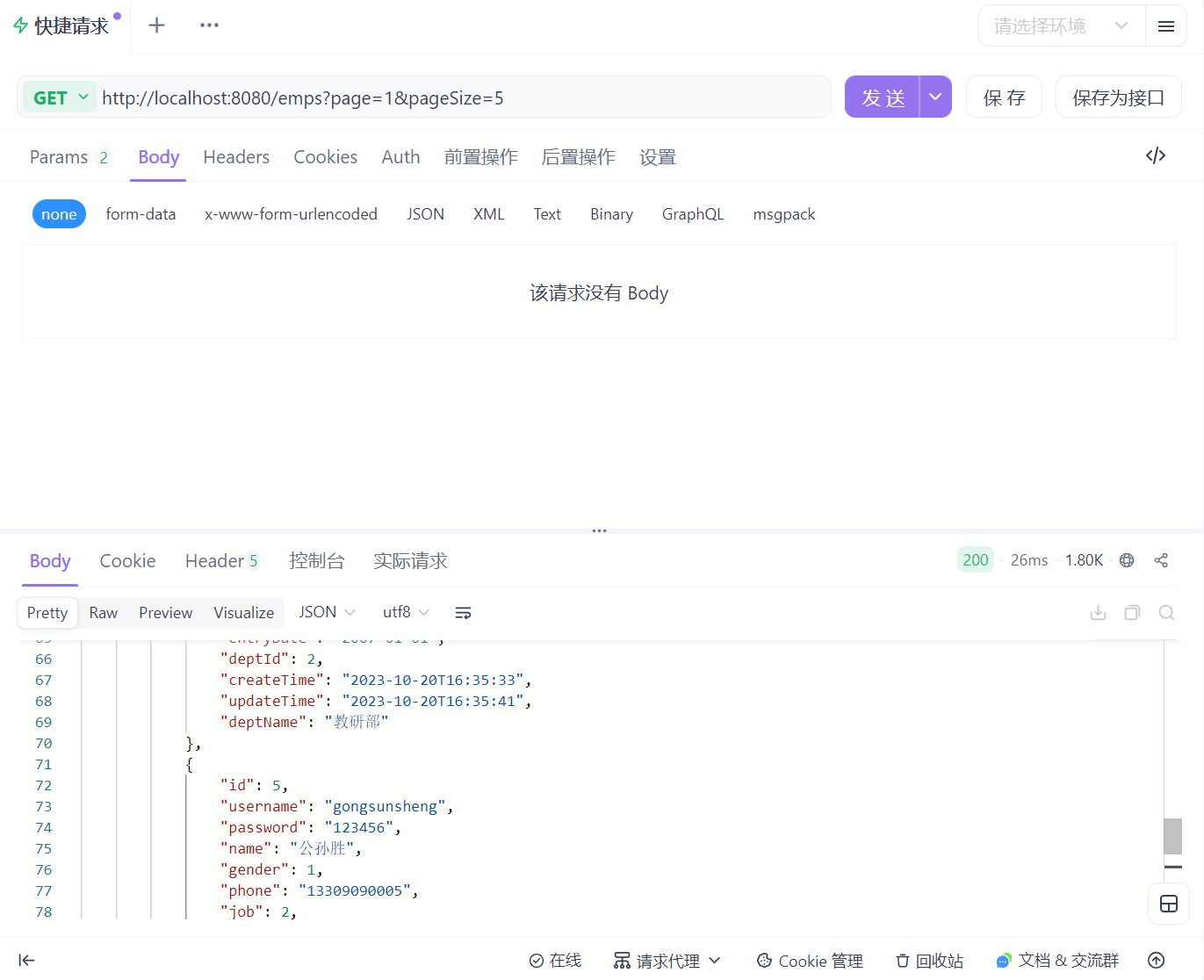Click the 保存为接口 button
Screen dimensions: 1204x980
[x=1118, y=97]
